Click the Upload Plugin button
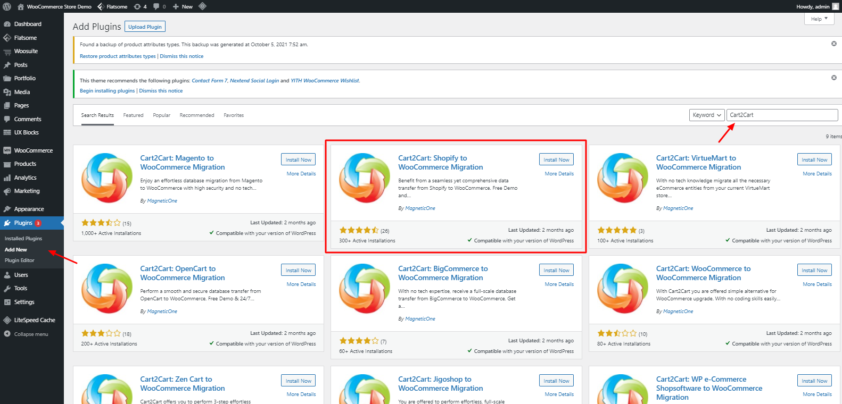Image resolution: width=842 pixels, height=404 pixels. click(145, 27)
